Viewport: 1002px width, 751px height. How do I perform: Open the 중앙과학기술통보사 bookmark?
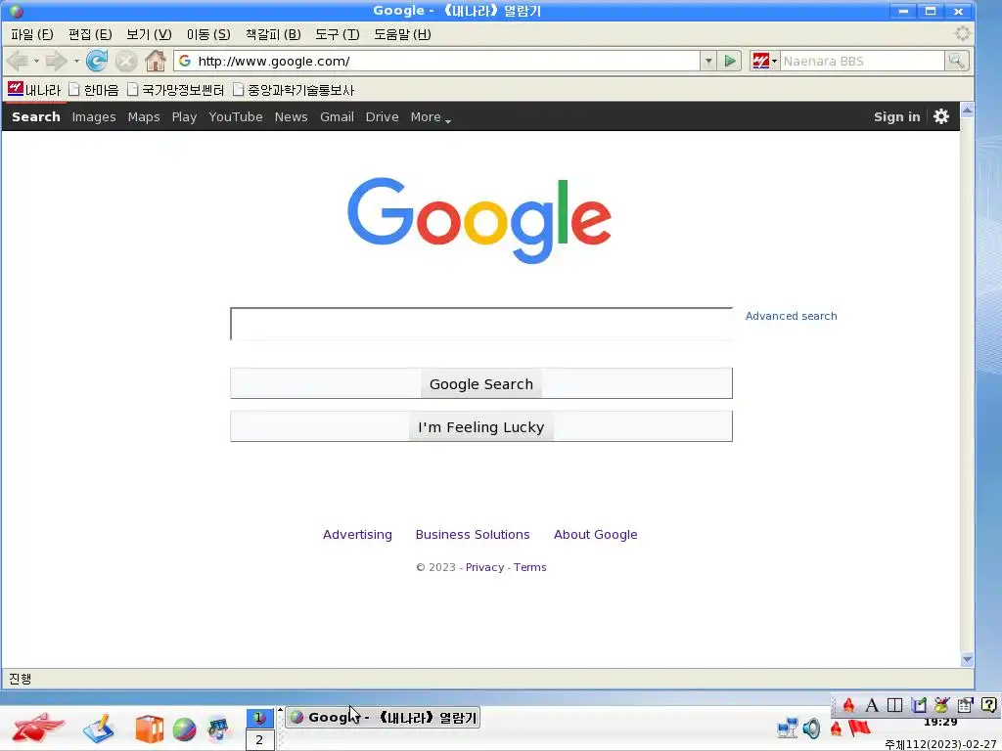coord(294,89)
